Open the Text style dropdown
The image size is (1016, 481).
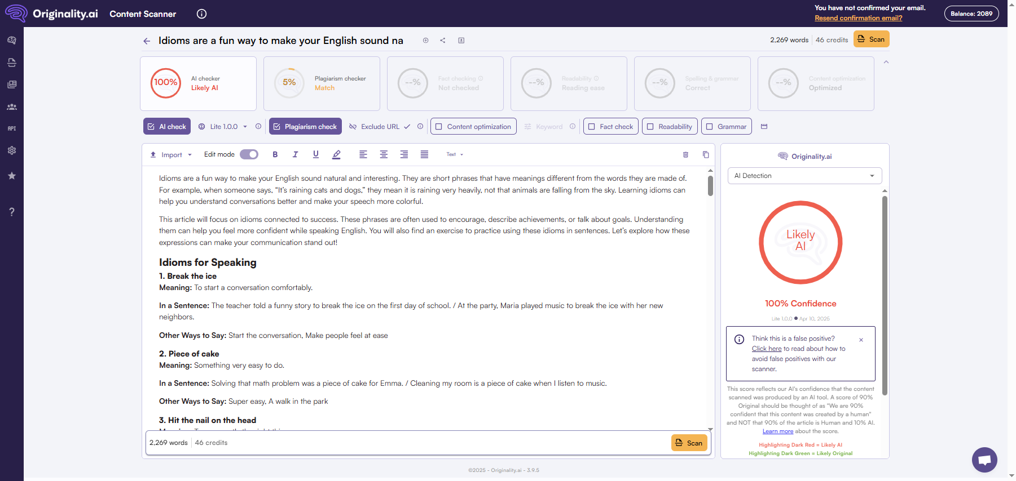point(455,154)
